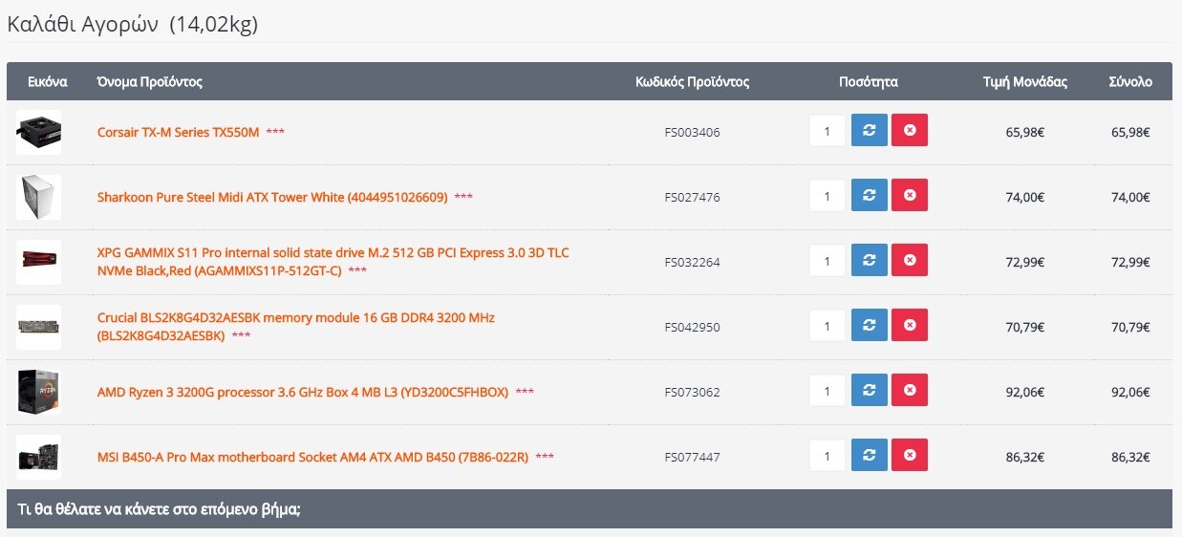This screenshot has height=537, width=1182.
Task: Delete Crucial BLS2K8G4D32AESBK memory from cart
Action: (x=910, y=327)
